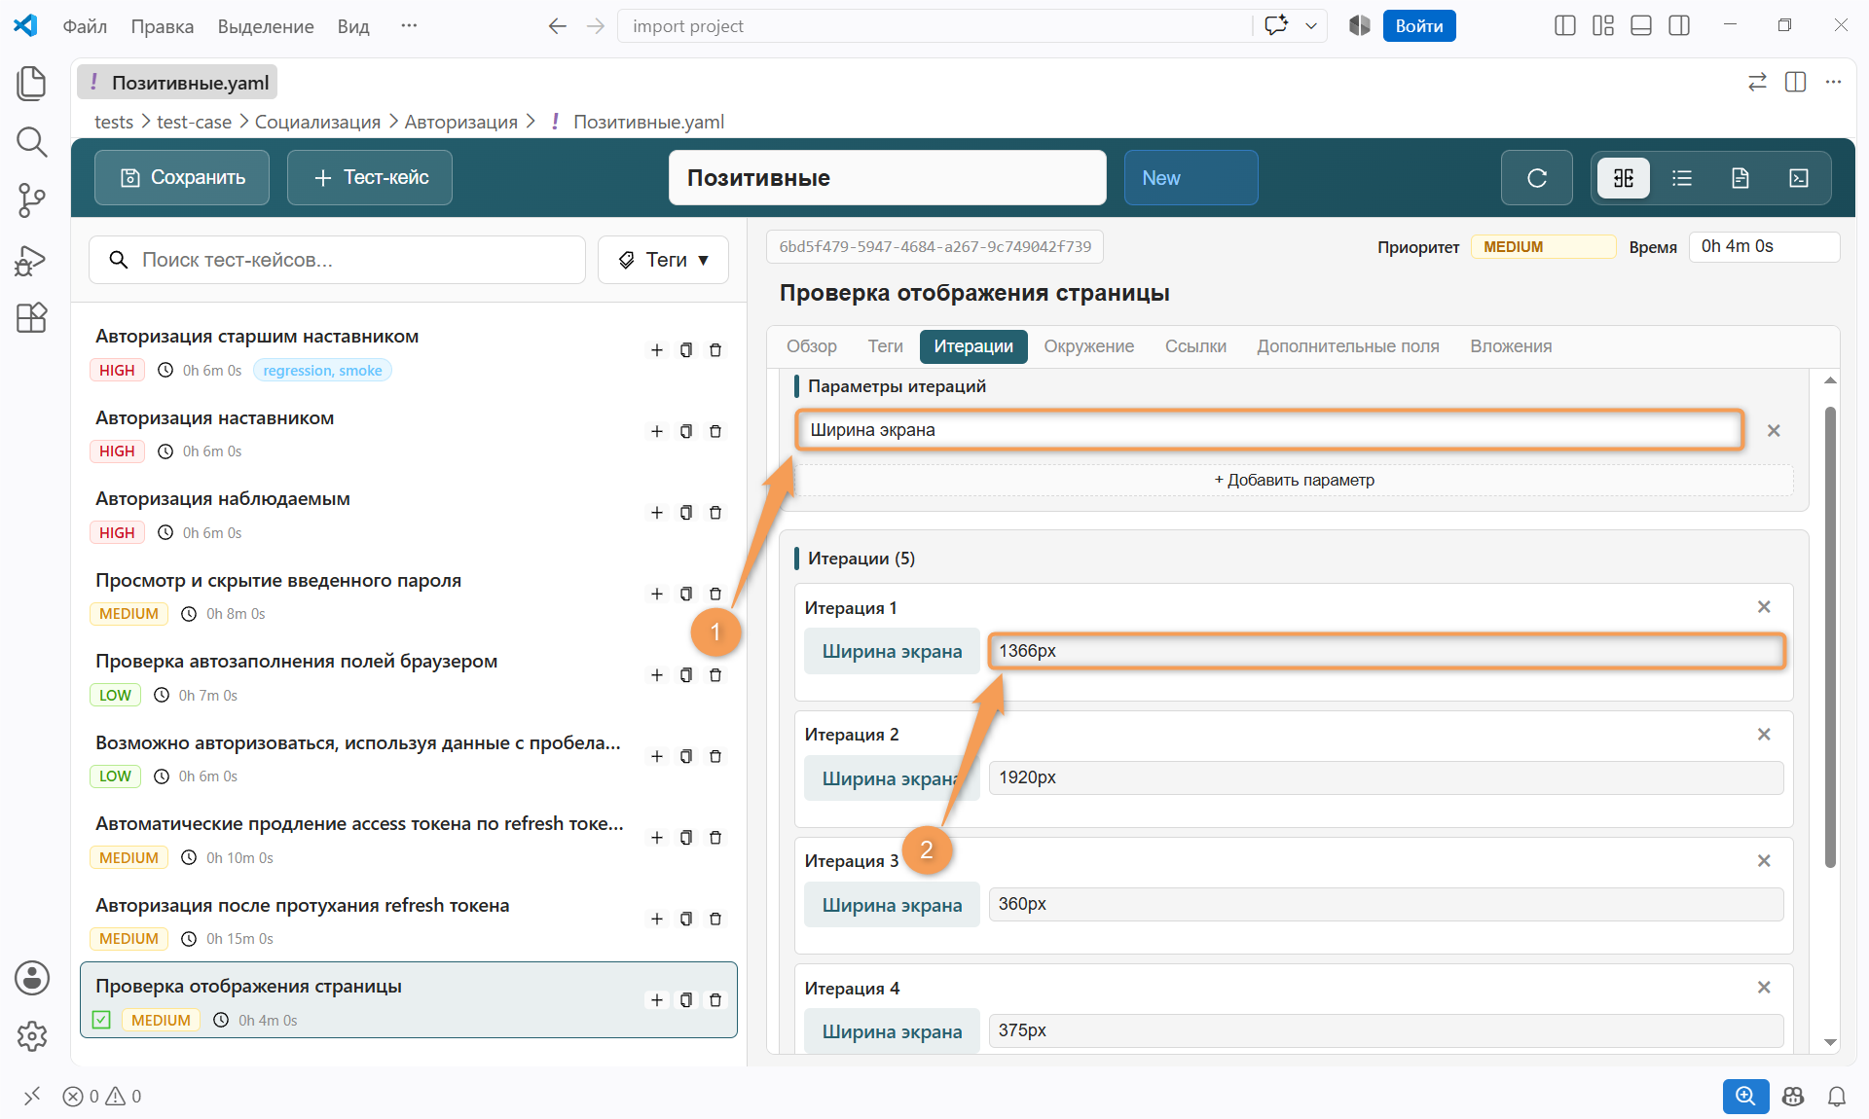Open Accounts menu in activity bar
This screenshot has height=1119, width=1869.
click(31, 978)
